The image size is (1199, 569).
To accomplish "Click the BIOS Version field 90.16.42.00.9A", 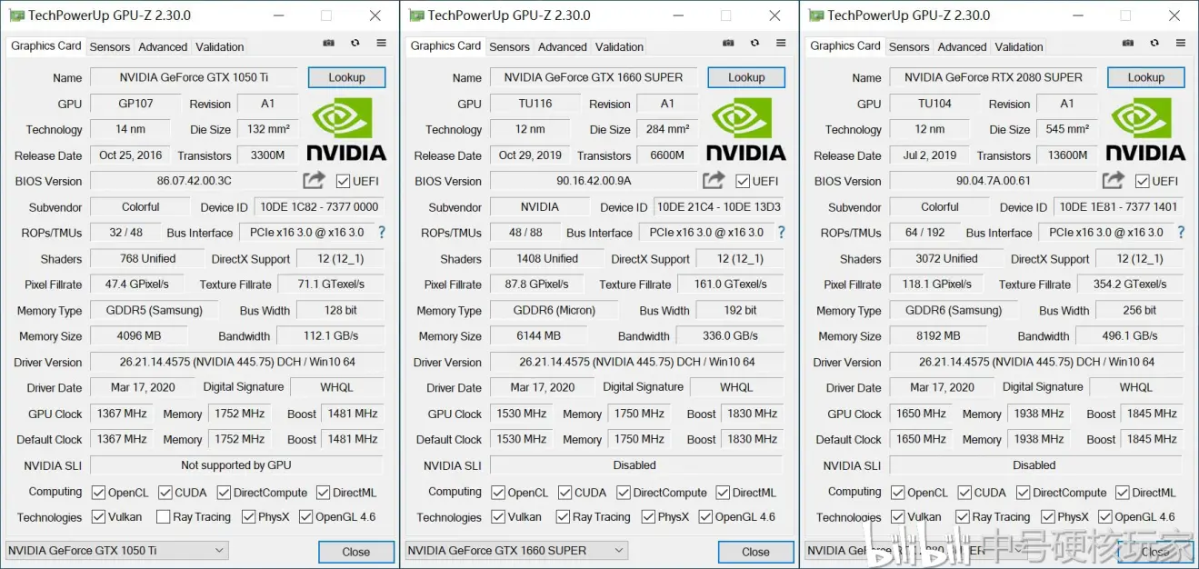I will click(x=594, y=181).
